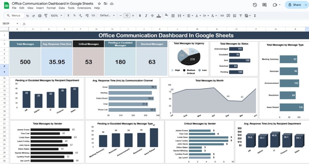Print the spreadsheet with printer icon
Viewport: 309px width, 164px height.
(40, 16)
